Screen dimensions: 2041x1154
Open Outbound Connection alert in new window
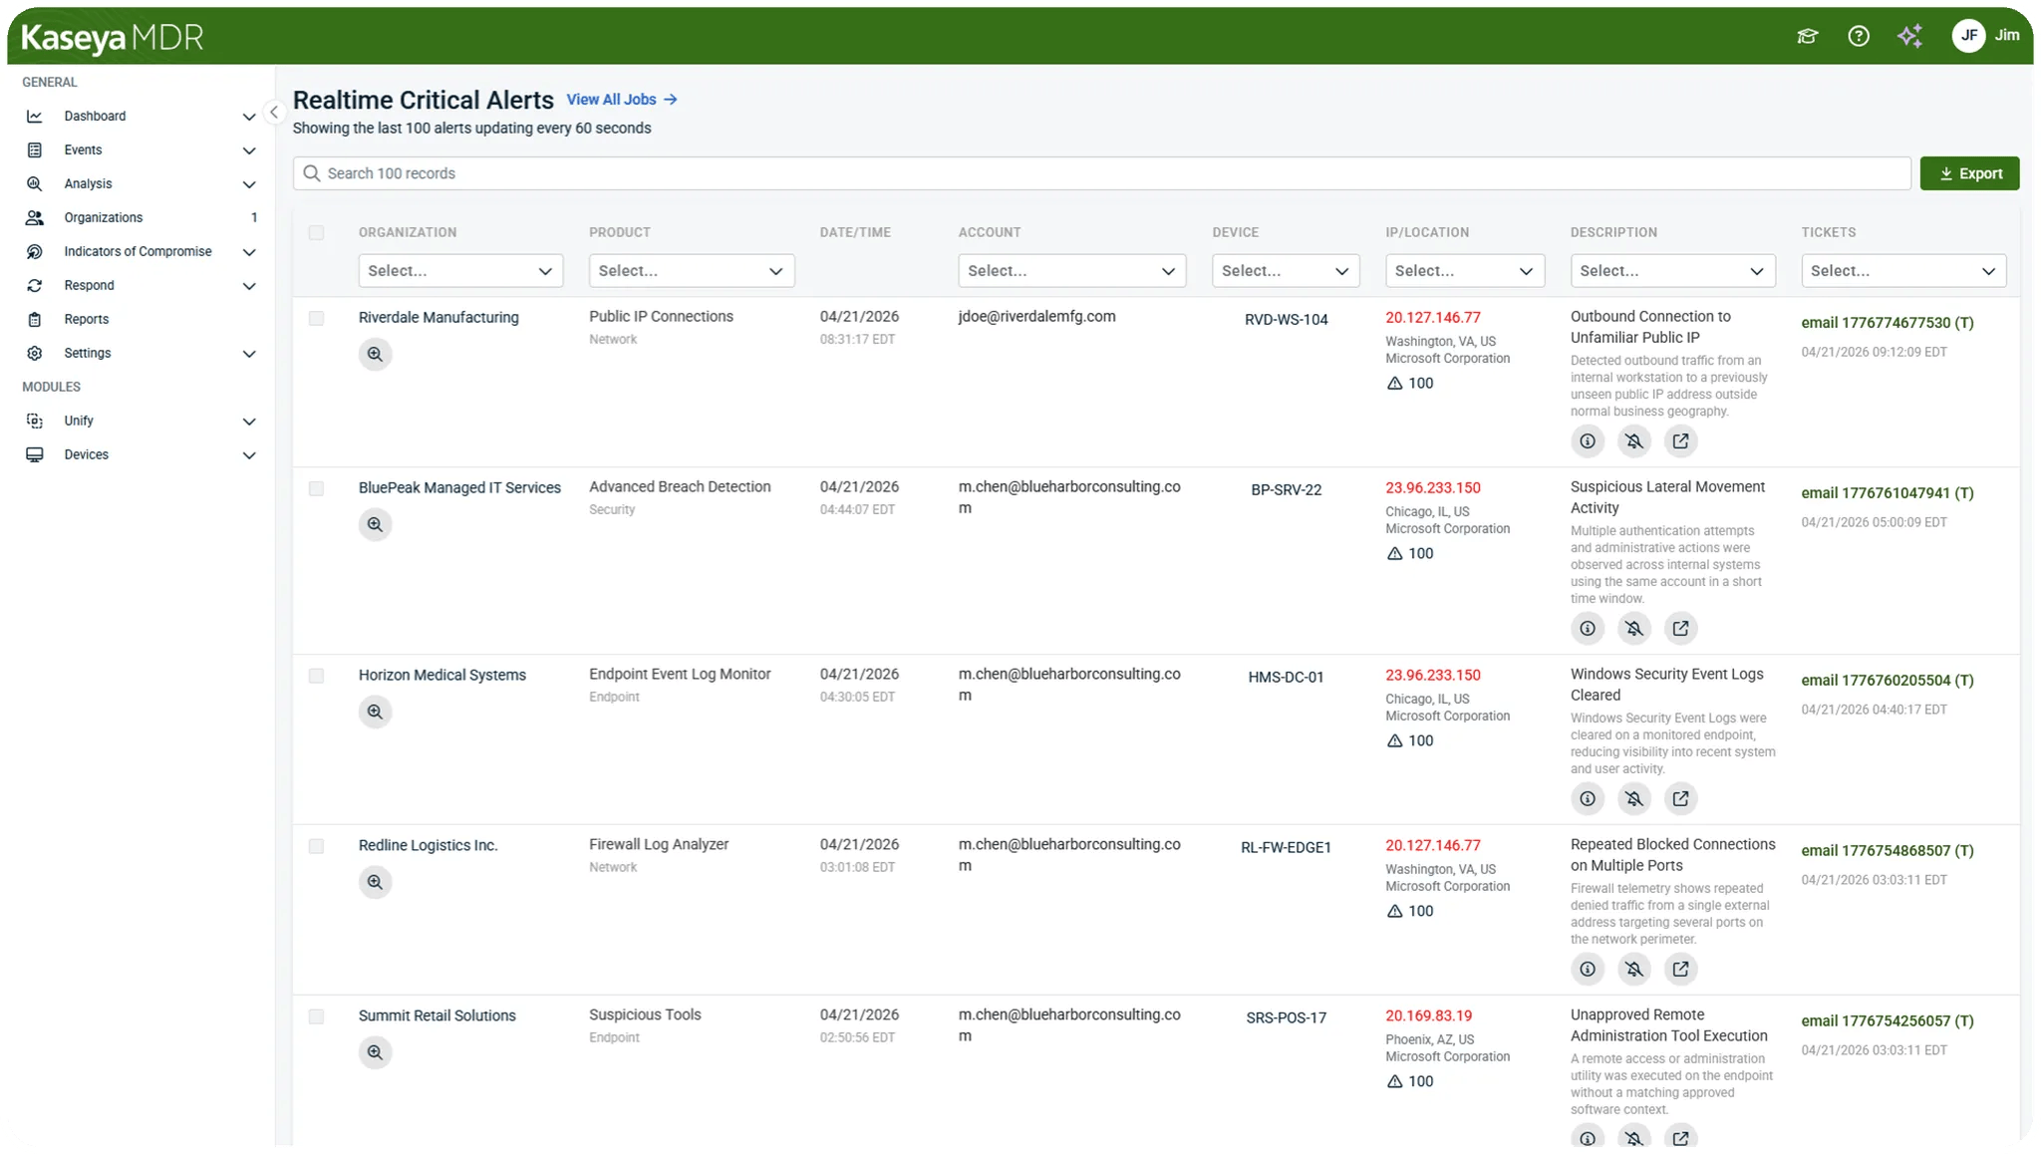tap(1680, 440)
